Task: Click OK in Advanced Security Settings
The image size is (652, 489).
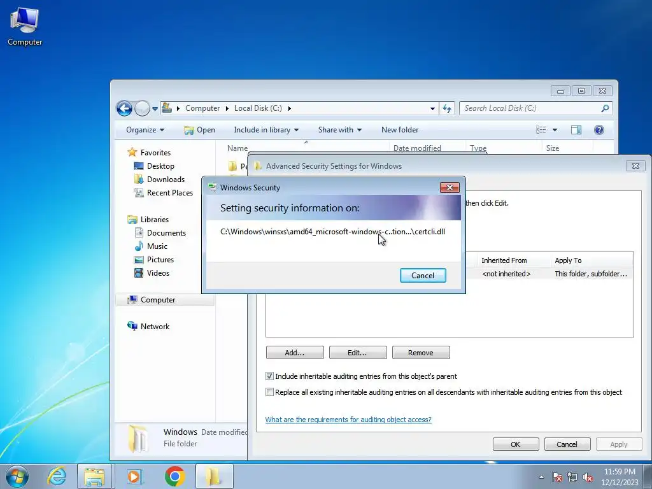Action: tap(516, 444)
